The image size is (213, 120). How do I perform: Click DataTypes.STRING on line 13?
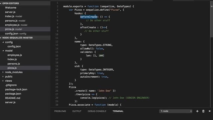[100, 45]
